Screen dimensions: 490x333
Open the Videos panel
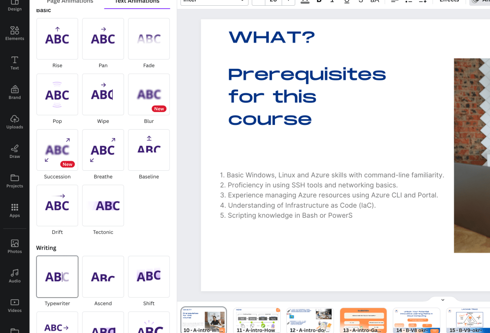click(15, 306)
